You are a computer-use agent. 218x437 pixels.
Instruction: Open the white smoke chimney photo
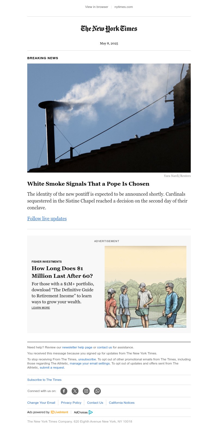coord(109,118)
